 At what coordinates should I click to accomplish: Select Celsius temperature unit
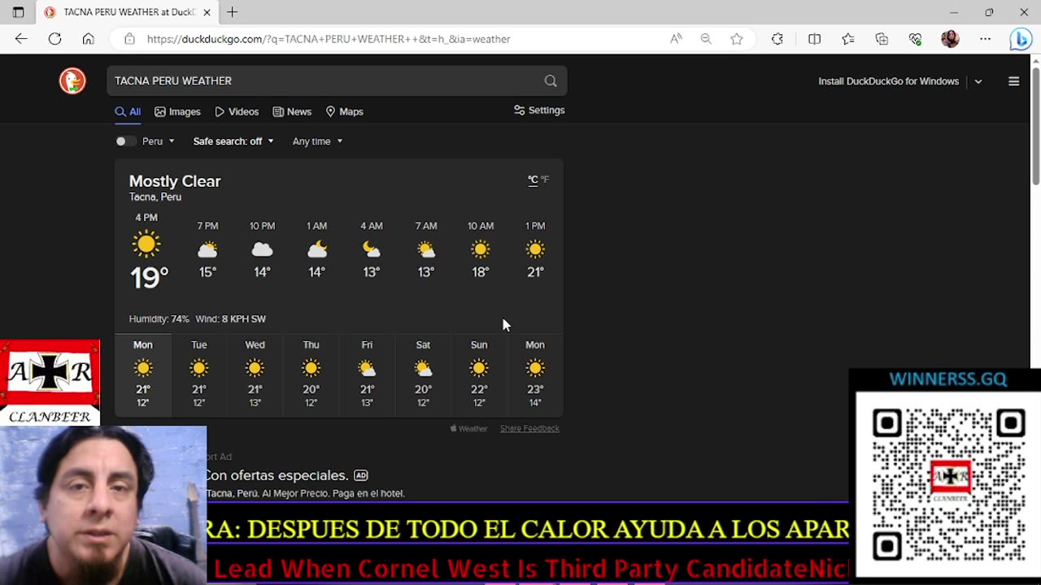click(x=533, y=180)
